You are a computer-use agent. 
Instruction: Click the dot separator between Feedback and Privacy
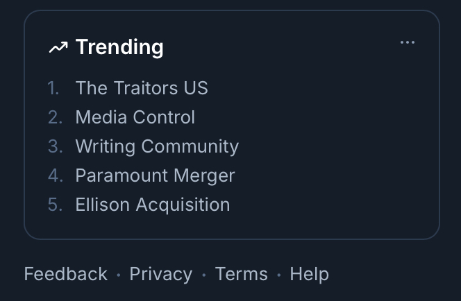pyautogui.click(x=119, y=275)
